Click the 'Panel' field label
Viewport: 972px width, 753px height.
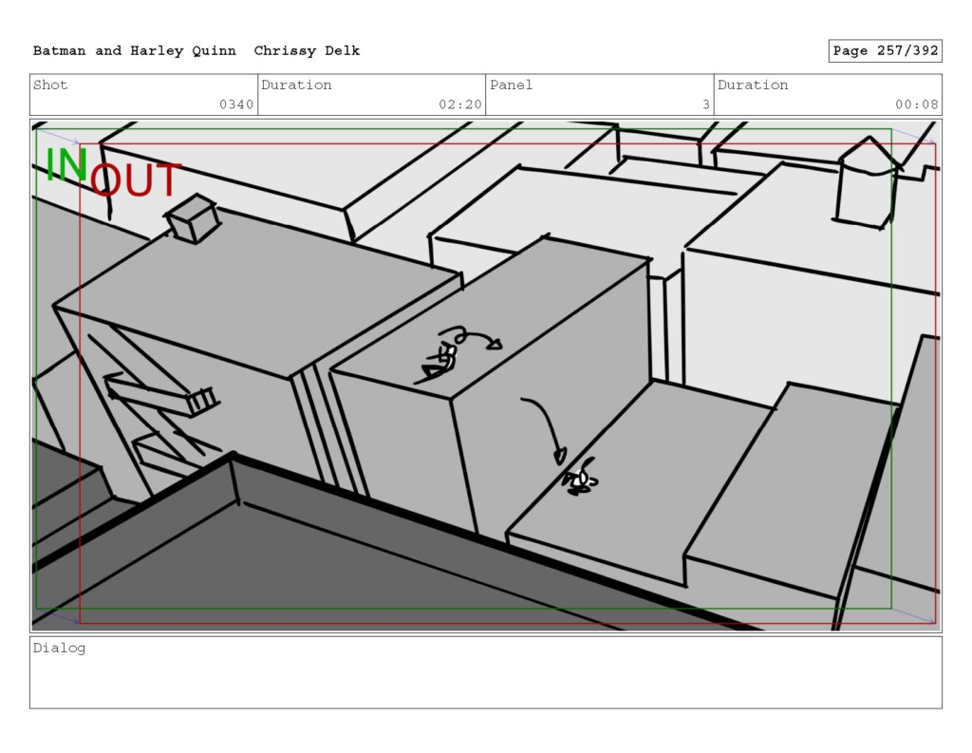pos(511,85)
